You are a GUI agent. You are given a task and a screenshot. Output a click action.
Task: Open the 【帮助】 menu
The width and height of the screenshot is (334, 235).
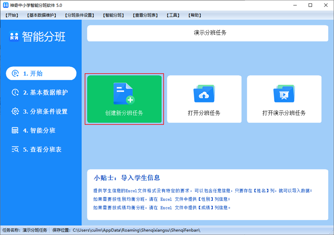[195, 15]
